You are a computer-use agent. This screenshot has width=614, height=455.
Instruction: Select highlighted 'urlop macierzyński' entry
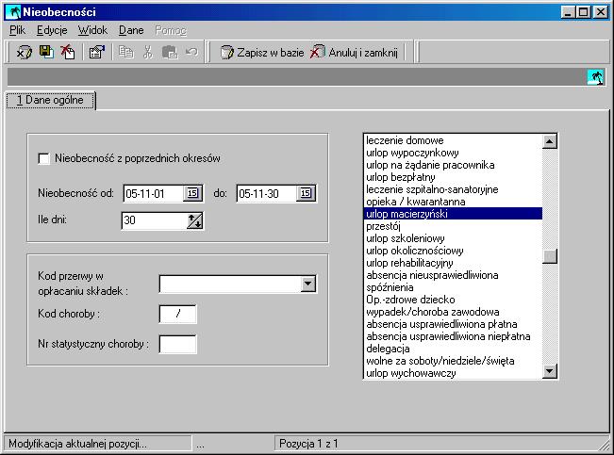(453, 214)
